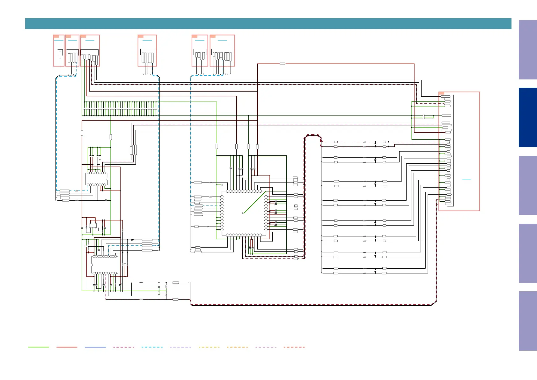Viewport: 537px width, 380px height.
Task: Click the teal link in the large right-side connector block
Action: coord(467,180)
